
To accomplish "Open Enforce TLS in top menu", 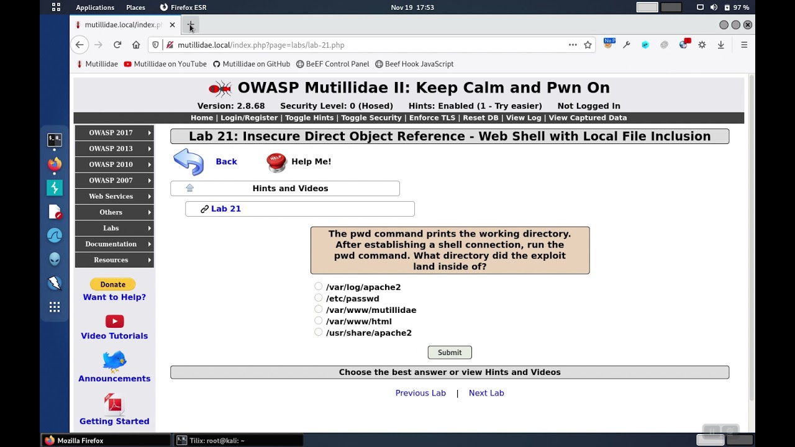I will tap(432, 117).
